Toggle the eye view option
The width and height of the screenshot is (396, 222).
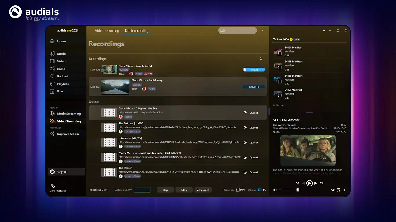(333, 190)
